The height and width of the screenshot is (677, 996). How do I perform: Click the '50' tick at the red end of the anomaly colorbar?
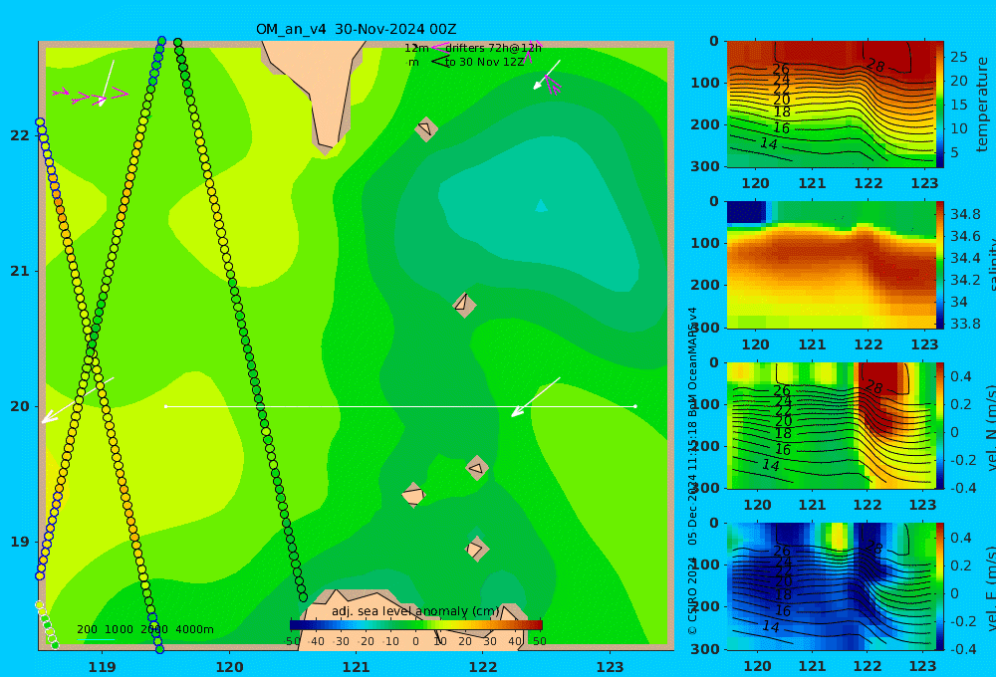pos(539,641)
